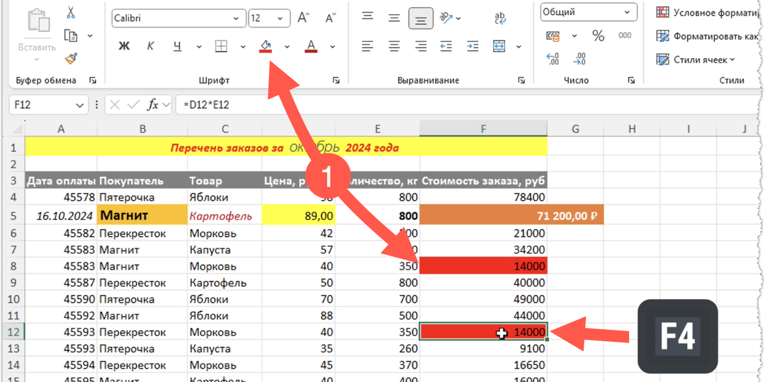The width and height of the screenshot is (765, 382).
Task: Increase indent icon
Action: (472, 46)
